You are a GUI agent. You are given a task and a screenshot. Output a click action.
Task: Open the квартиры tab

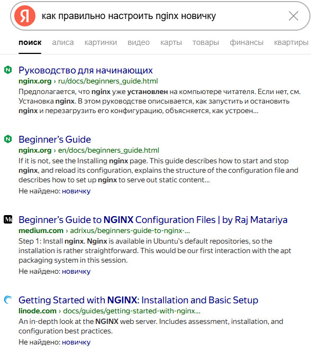[291, 42]
